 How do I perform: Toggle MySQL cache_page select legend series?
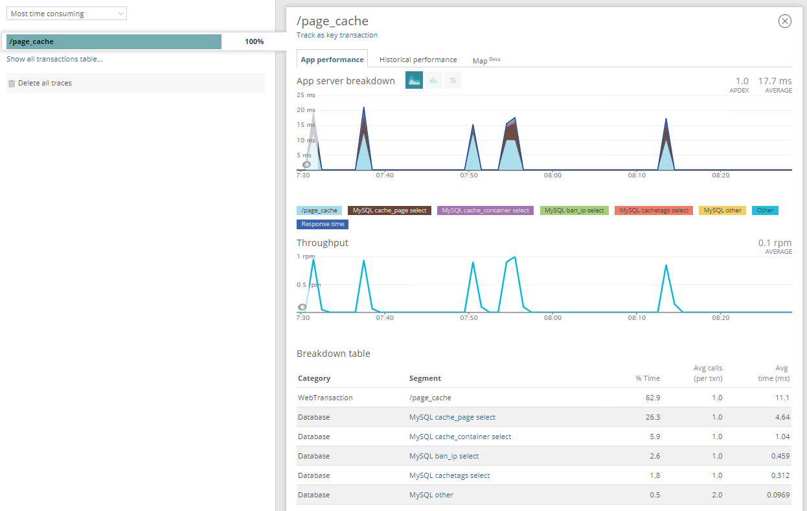(389, 210)
